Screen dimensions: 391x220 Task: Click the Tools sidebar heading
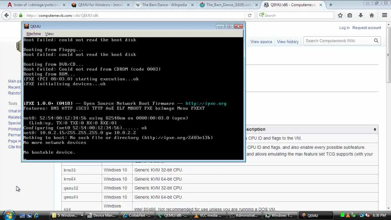pos(13,104)
